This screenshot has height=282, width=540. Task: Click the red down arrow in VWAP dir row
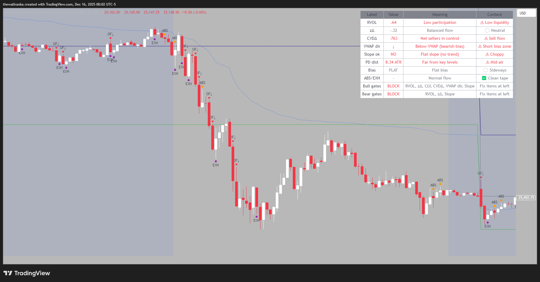tap(393, 47)
